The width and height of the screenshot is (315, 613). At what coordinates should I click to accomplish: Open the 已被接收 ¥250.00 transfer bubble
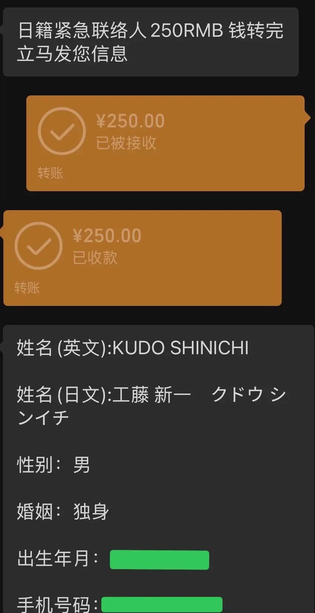[165, 143]
